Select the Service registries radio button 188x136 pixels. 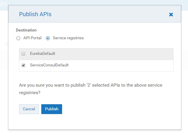coord(48,38)
